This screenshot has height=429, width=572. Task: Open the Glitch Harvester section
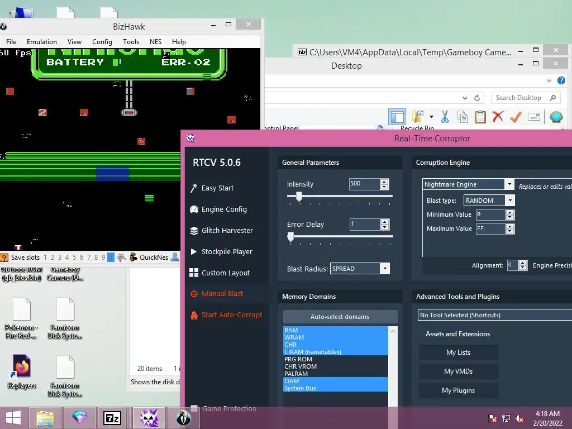pyautogui.click(x=221, y=231)
